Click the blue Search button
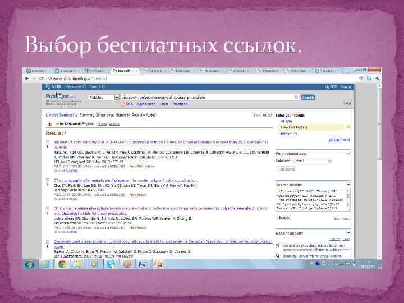The image size is (404, 303). (308, 97)
